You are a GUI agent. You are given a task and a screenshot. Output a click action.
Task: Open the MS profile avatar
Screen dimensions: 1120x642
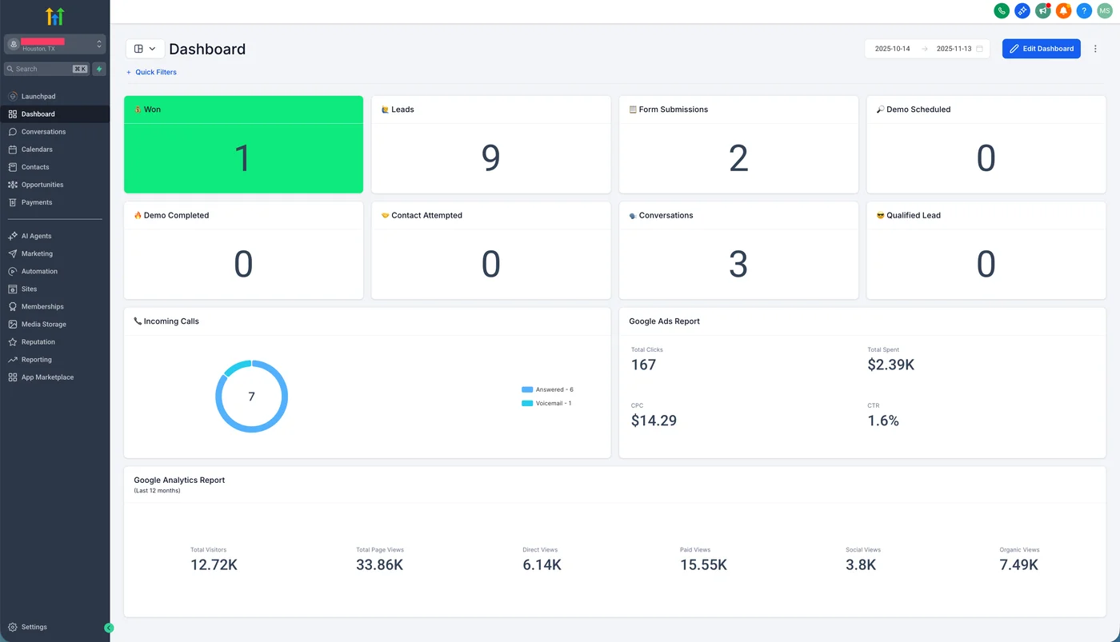[1105, 10]
